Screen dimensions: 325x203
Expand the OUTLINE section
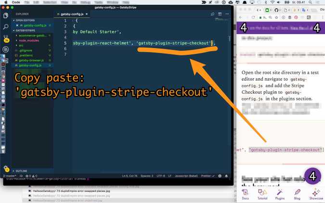click(x=22, y=171)
